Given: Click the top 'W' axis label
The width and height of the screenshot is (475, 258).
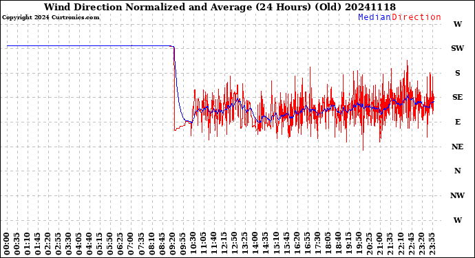Looking at the screenshot, I should 457,24.
